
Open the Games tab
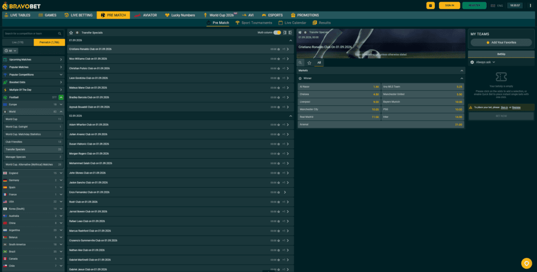click(x=47, y=15)
